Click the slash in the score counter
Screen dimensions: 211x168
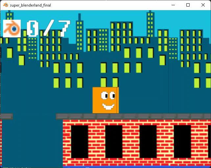tap(48, 29)
